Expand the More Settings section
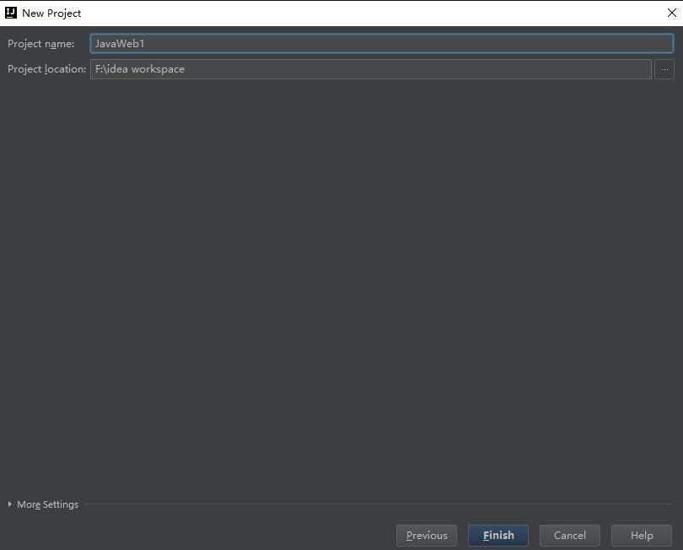Image resolution: width=683 pixels, height=550 pixels. tap(43, 504)
